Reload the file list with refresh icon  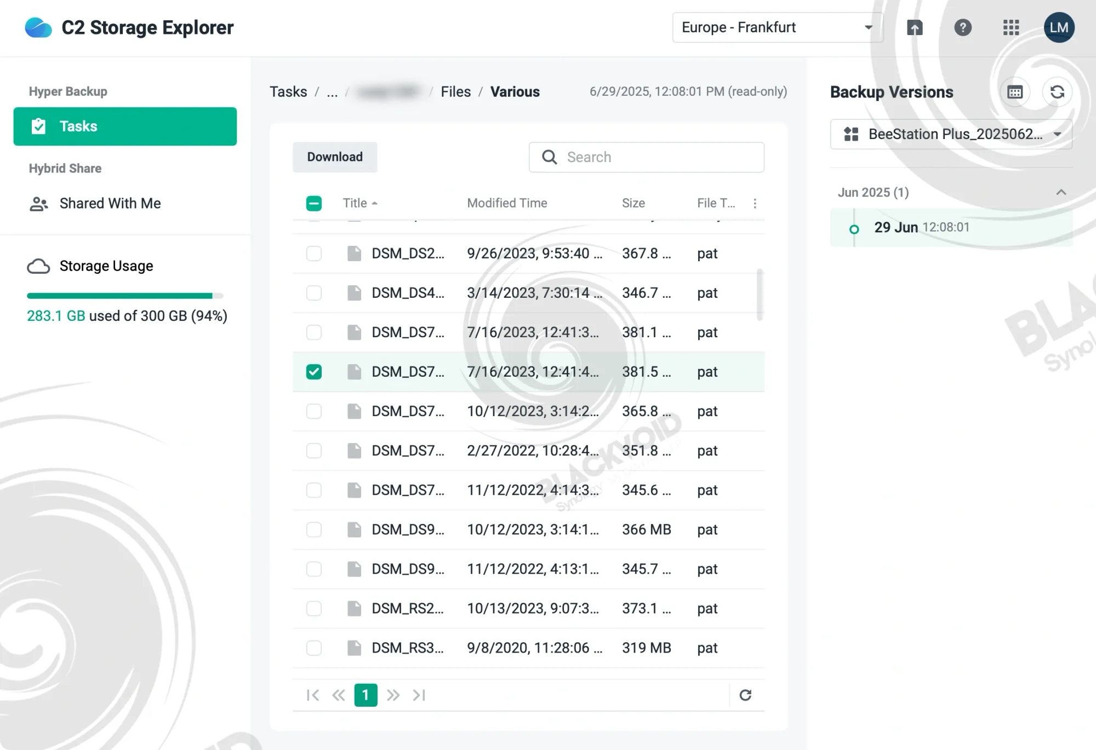tap(745, 695)
